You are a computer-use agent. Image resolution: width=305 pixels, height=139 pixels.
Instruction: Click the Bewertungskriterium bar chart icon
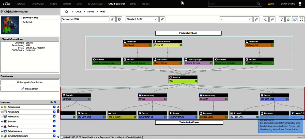5,136
